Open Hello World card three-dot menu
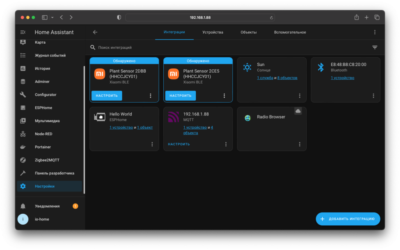The width and height of the screenshot is (400, 250). [152, 144]
